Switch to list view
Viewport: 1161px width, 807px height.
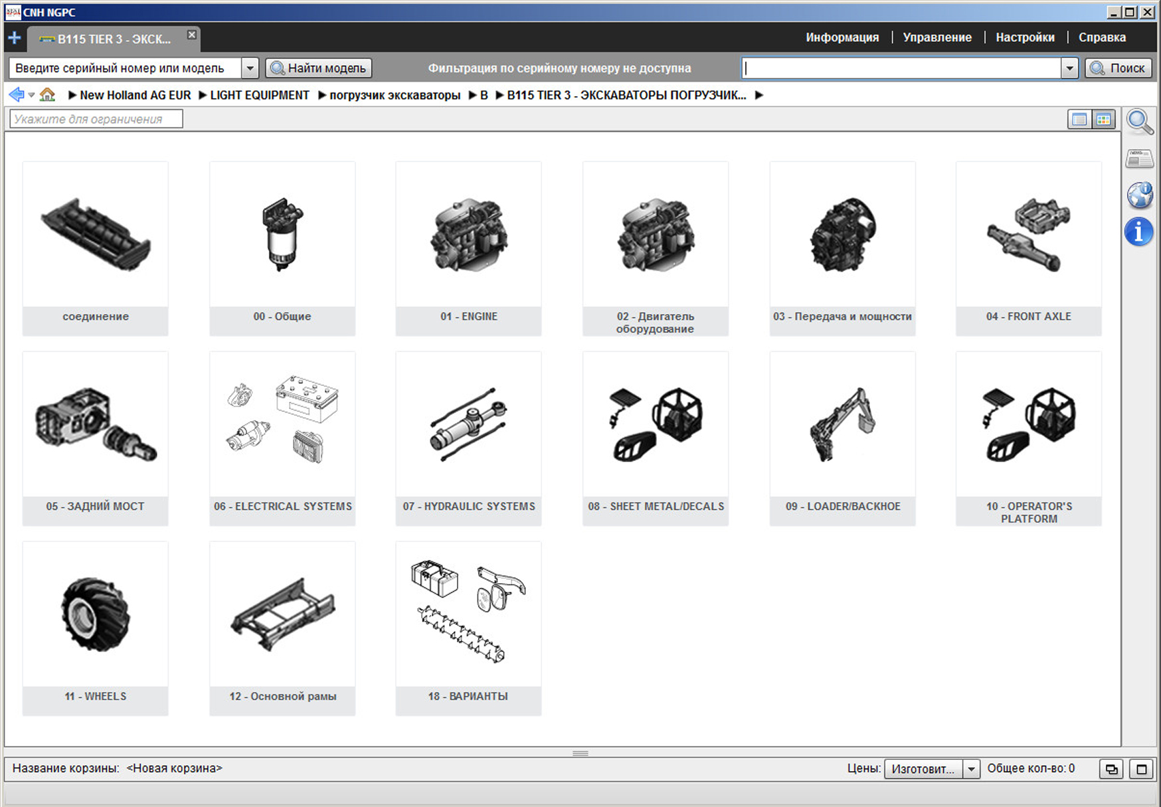(1079, 120)
